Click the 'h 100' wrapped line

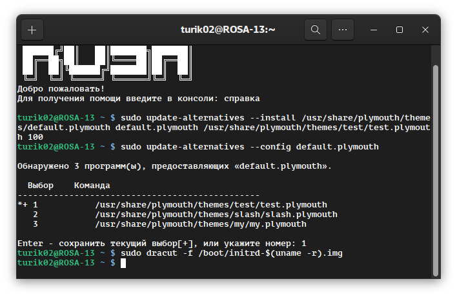click(x=30, y=137)
